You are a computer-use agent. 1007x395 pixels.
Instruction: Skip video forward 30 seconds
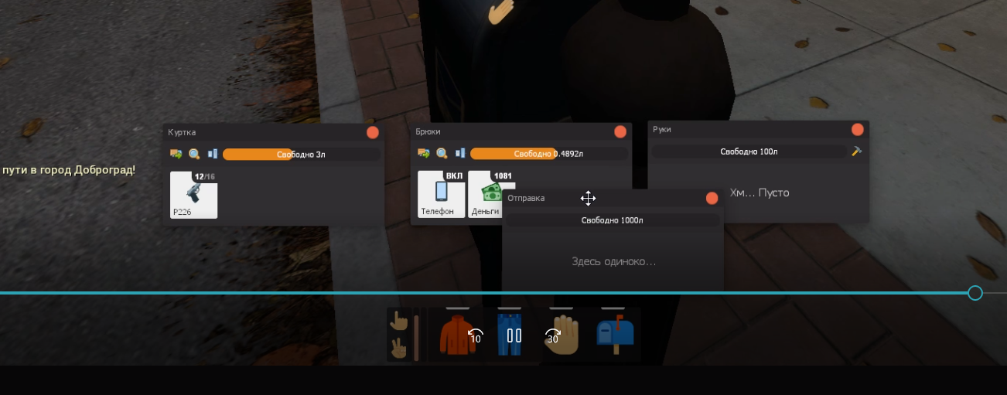pyautogui.click(x=553, y=335)
